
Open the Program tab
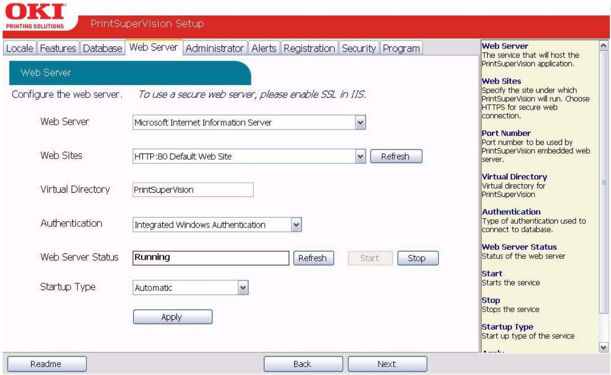coord(401,48)
